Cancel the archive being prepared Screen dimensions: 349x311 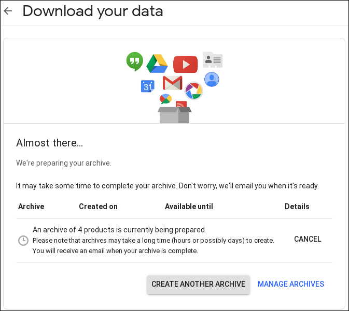308,239
